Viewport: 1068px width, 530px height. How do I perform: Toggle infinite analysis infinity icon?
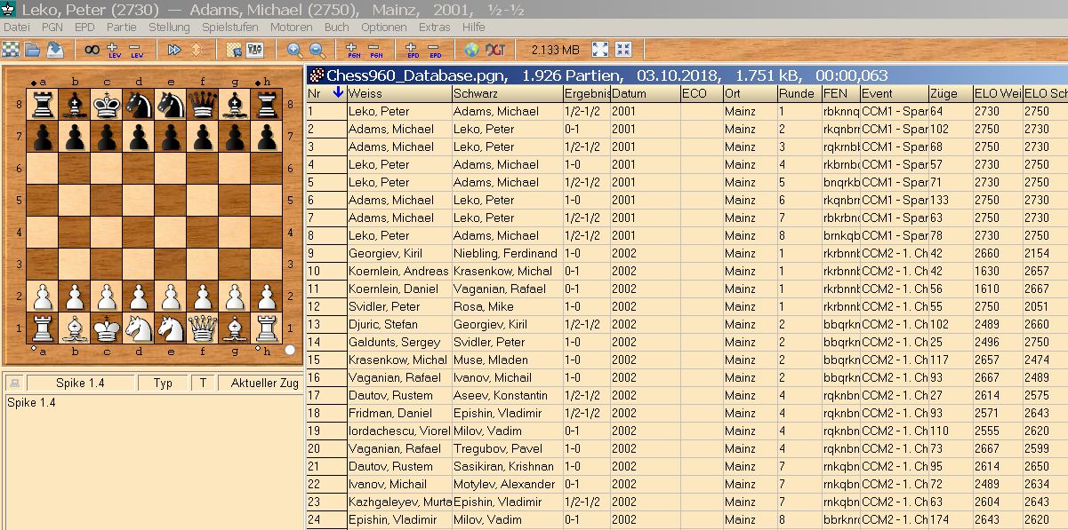pos(92,50)
